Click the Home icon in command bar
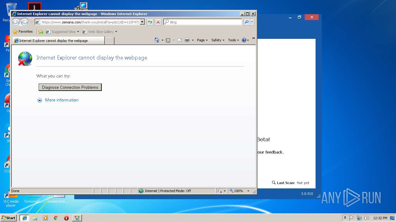Viewport: 396px width, 222px height. tap(157, 40)
